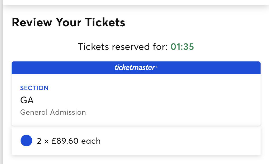Select the Review Your Tickets heading
Viewport: 269px width, 164px height.
point(69,23)
